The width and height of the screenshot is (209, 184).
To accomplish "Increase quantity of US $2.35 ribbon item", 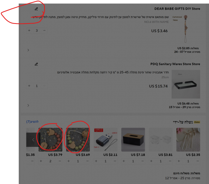I will [x=179, y=161].
